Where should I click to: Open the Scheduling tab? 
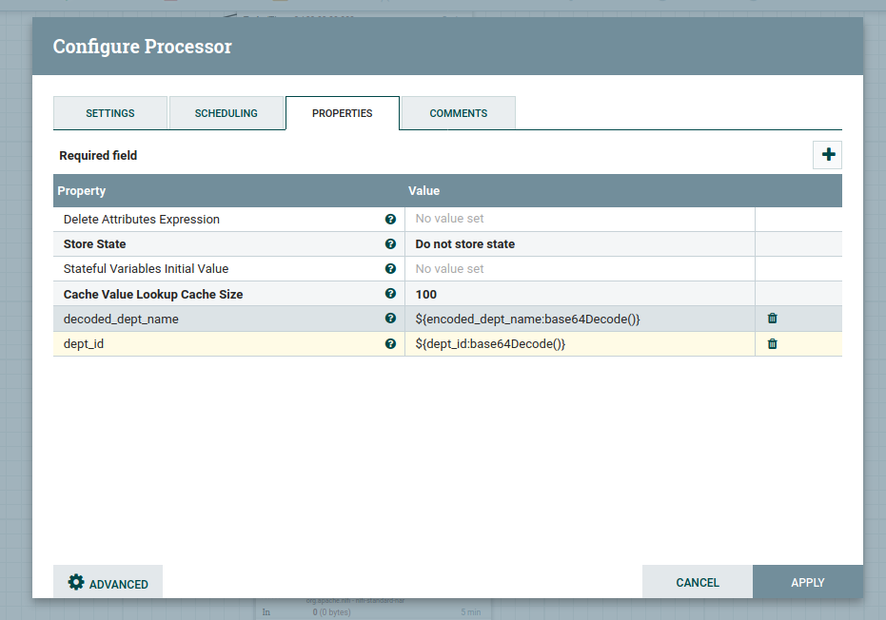(x=226, y=113)
